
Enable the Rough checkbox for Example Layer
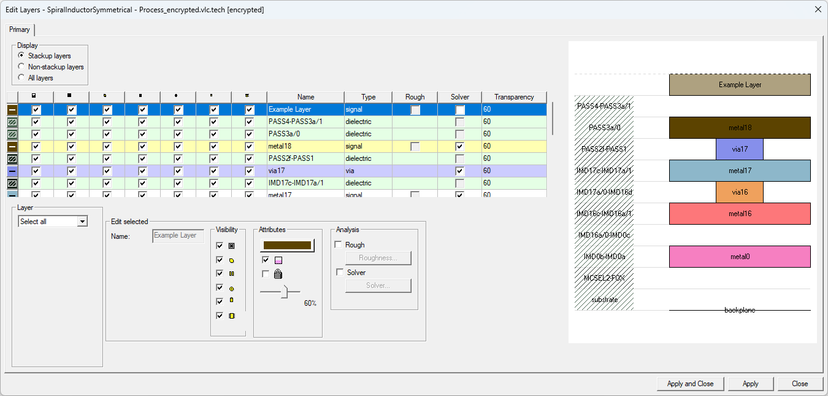pyautogui.click(x=415, y=109)
